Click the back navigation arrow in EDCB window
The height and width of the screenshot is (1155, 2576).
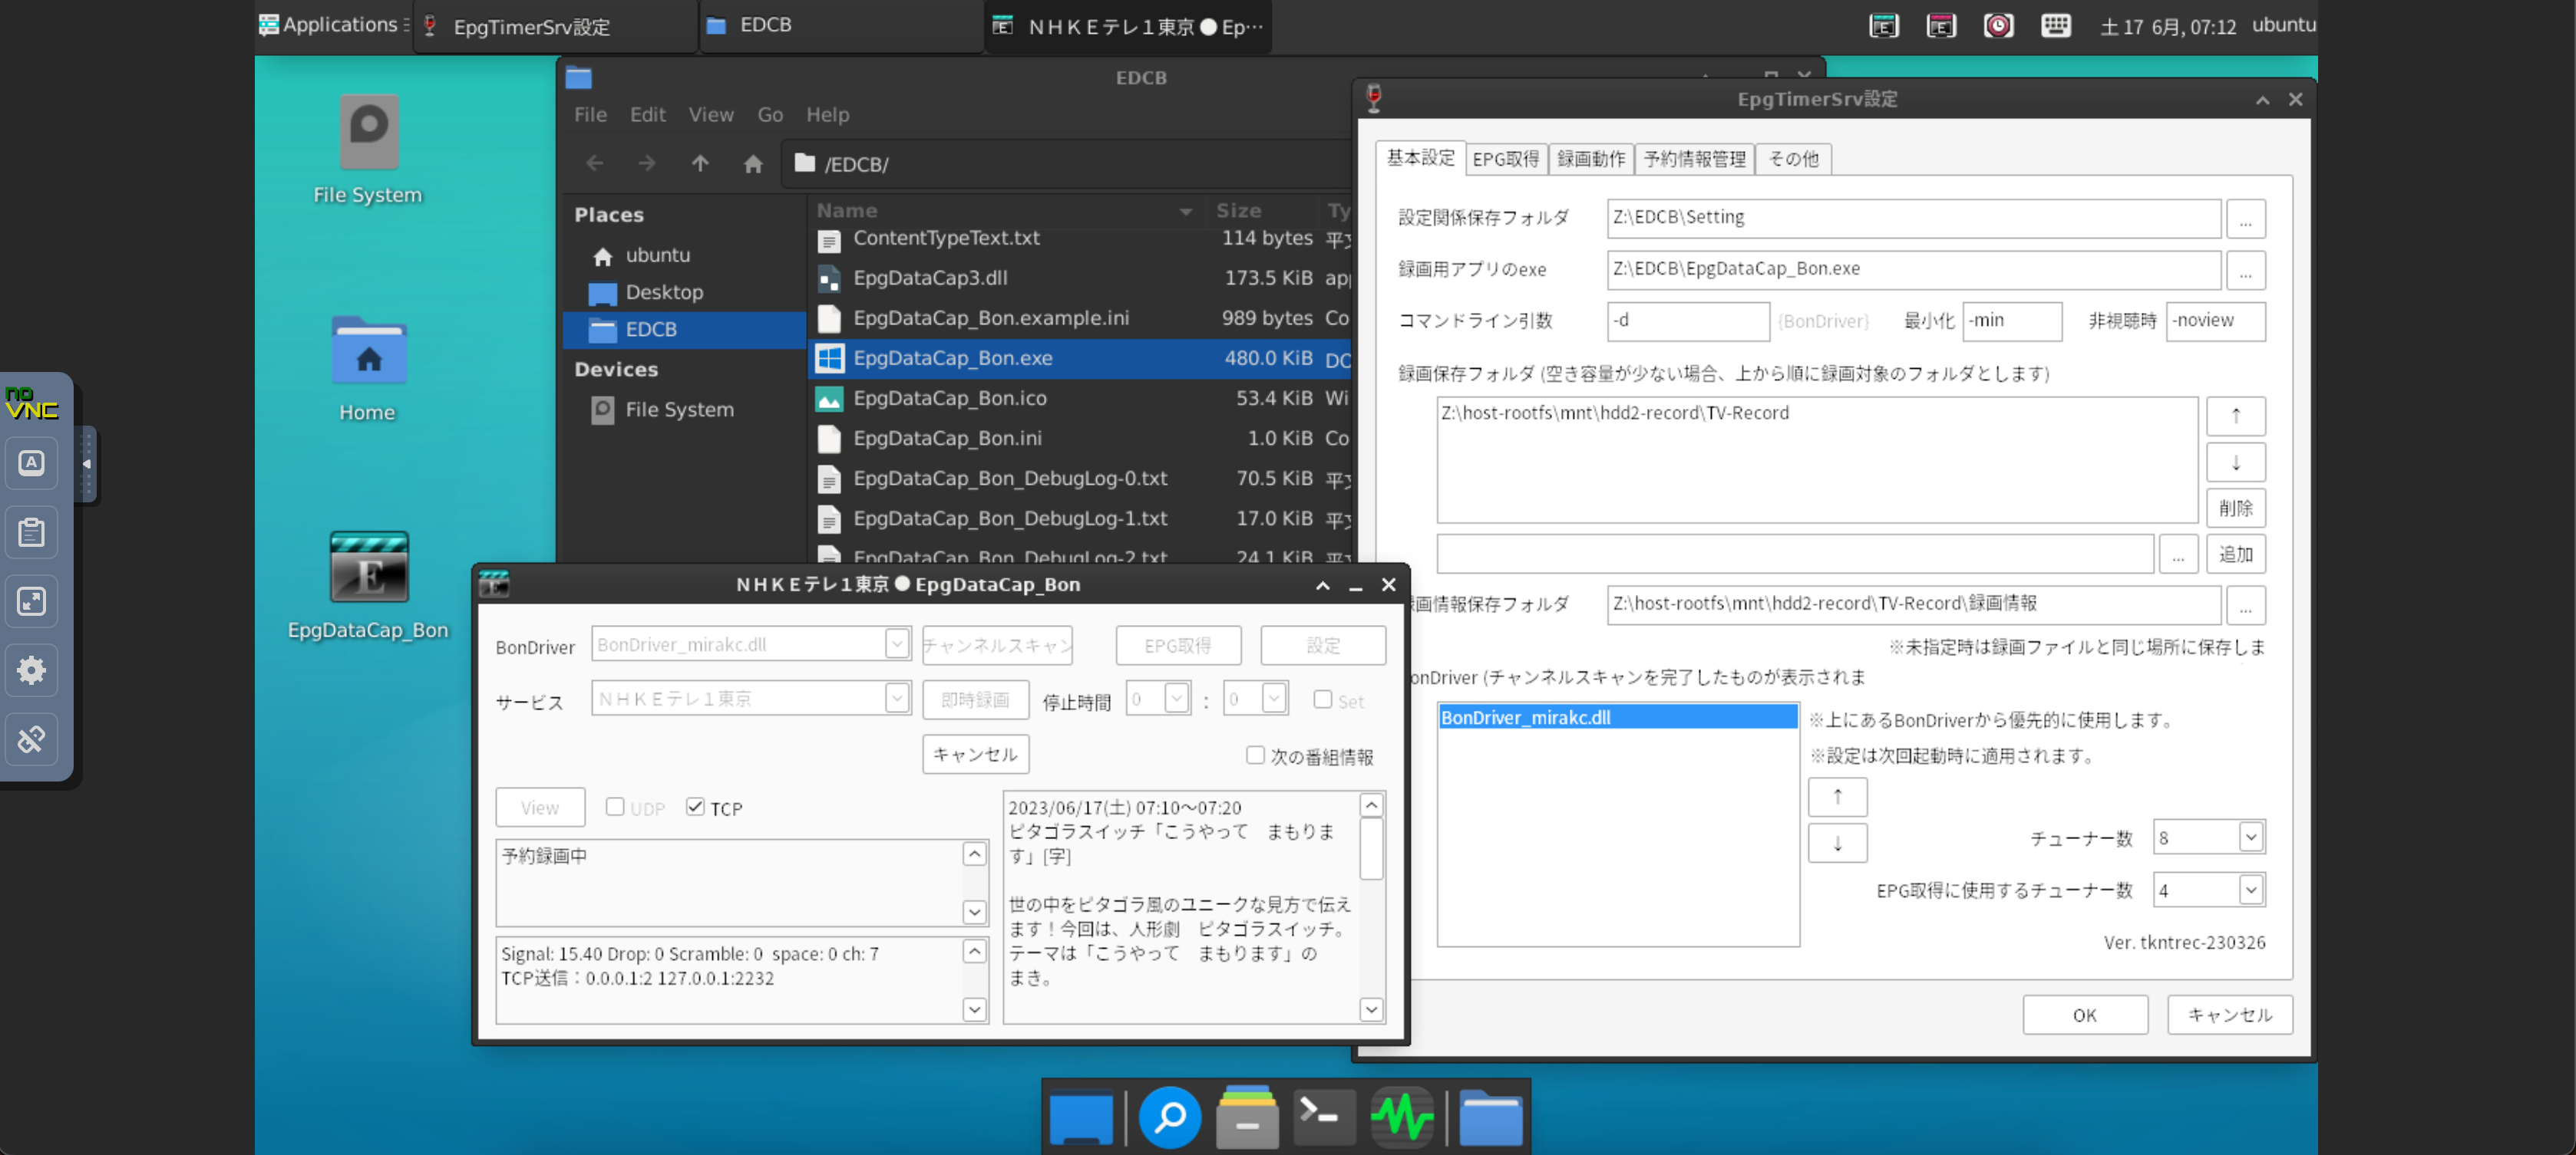pos(595,163)
